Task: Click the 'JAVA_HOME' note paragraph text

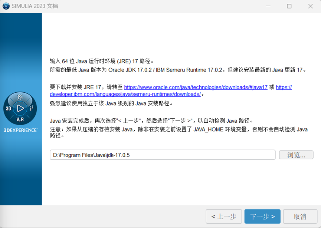Action: click(x=178, y=129)
